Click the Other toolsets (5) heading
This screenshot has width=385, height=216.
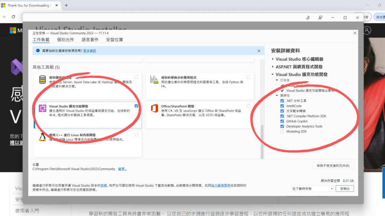pyautogui.click(x=46, y=67)
